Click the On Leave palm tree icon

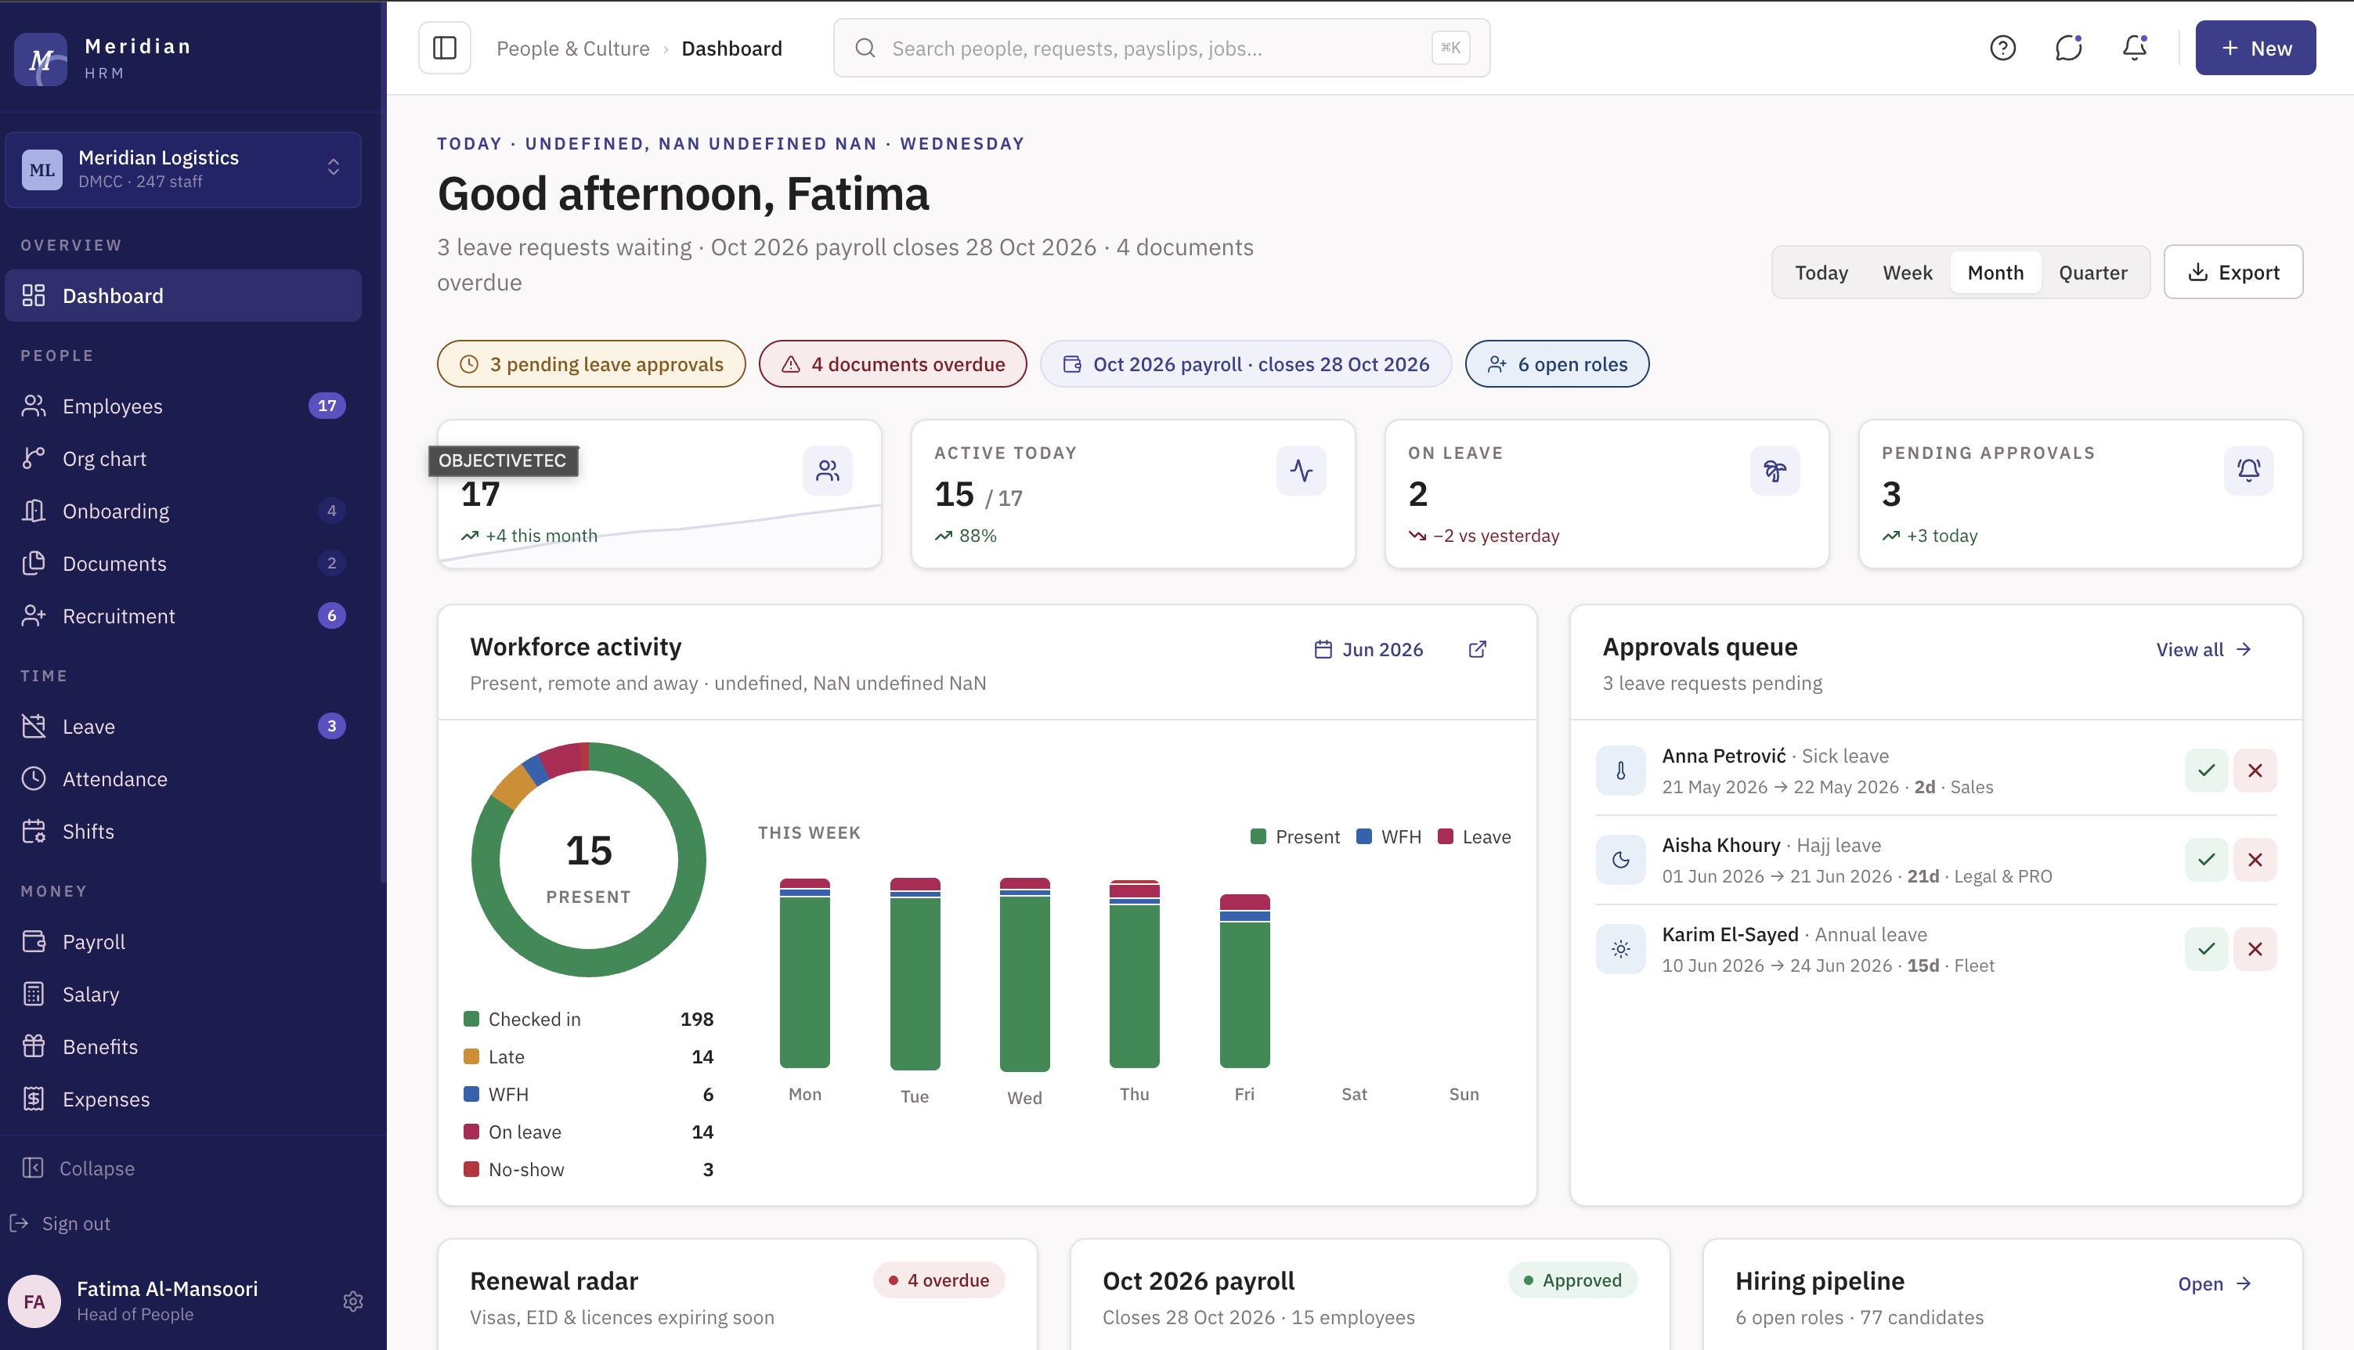(1775, 471)
